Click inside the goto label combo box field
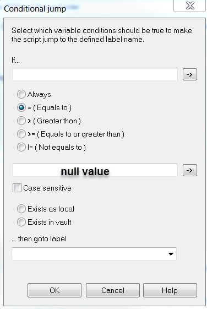207x309 pixels. pyautogui.click(x=94, y=254)
